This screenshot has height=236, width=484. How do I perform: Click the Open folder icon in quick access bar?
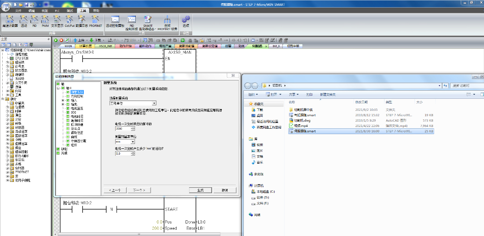point(21,5)
